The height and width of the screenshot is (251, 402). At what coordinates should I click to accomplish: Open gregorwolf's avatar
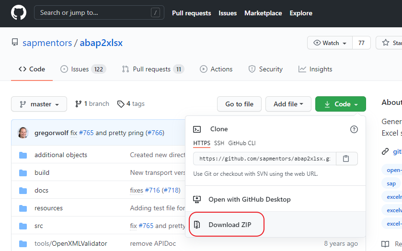click(23, 133)
